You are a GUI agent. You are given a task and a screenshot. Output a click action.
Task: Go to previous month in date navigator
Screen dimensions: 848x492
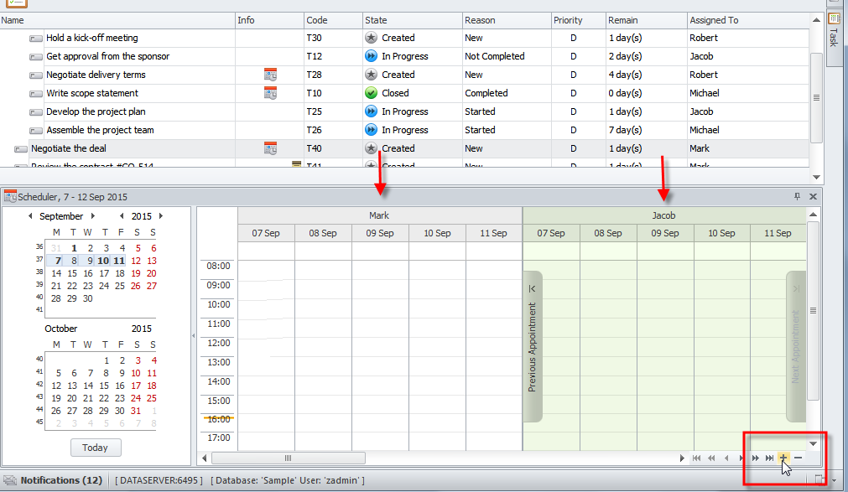[31, 216]
